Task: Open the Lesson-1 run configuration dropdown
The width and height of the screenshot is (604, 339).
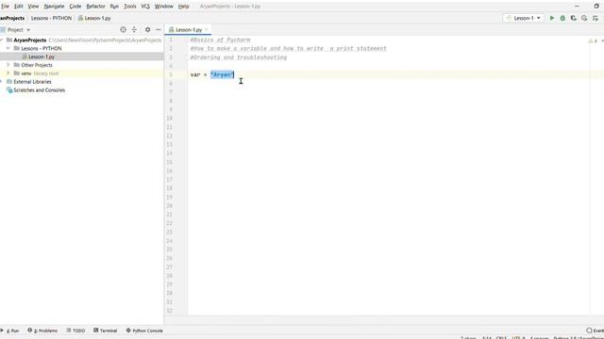Action: click(x=523, y=18)
